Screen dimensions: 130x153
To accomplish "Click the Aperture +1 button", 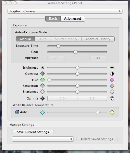I will 98,58.
